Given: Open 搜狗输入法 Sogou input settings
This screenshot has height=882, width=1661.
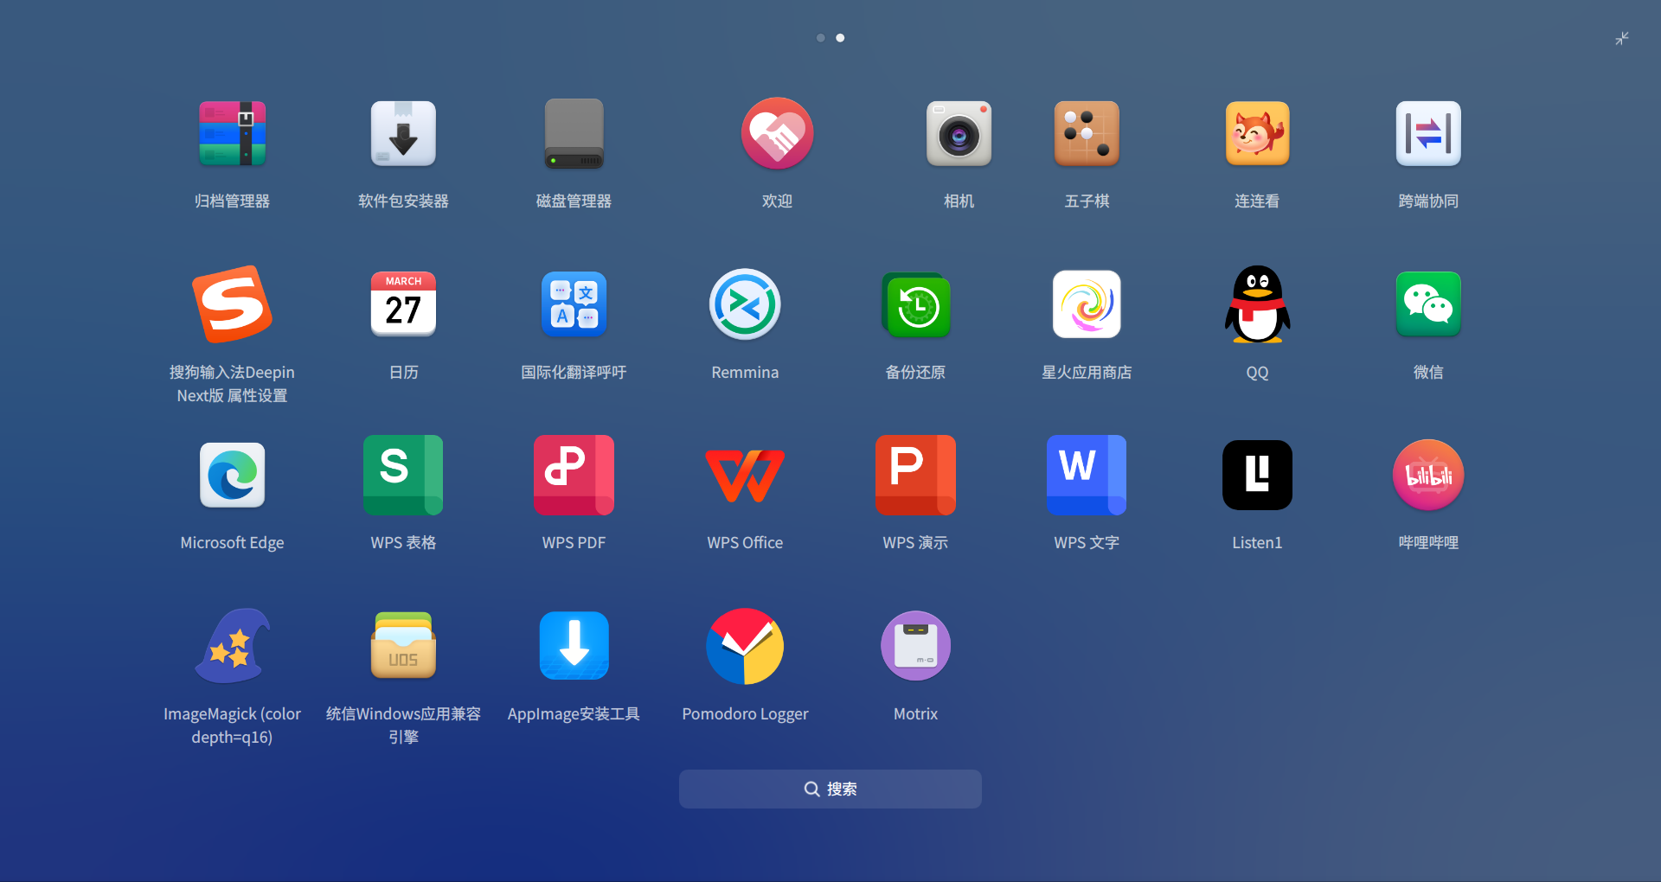Looking at the screenshot, I should point(232,304).
